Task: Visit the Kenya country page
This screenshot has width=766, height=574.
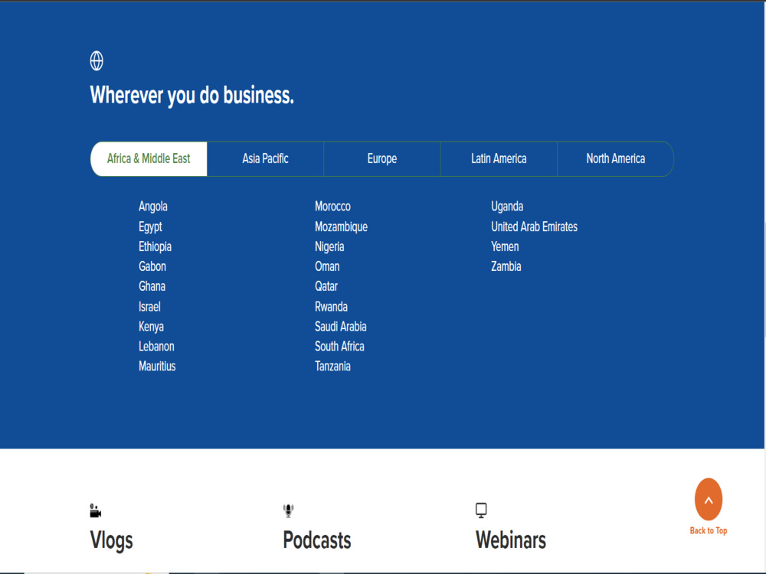Action: [151, 327]
